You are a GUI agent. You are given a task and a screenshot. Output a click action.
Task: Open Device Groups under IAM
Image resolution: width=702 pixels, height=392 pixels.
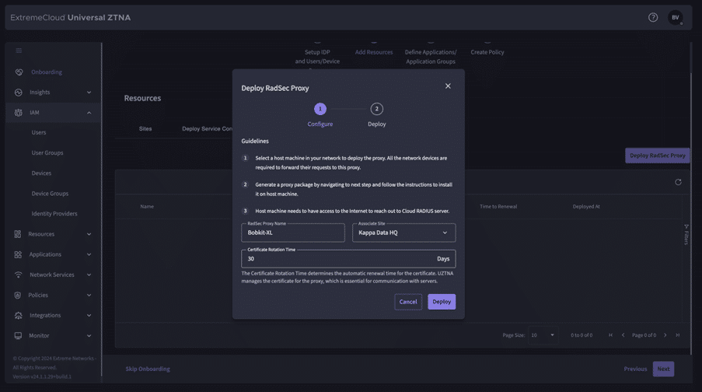tap(50, 194)
